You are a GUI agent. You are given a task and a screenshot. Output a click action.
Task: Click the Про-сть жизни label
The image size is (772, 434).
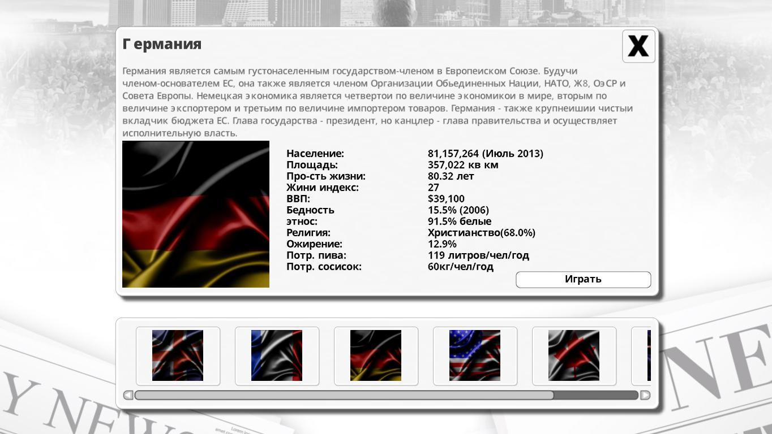(x=326, y=176)
